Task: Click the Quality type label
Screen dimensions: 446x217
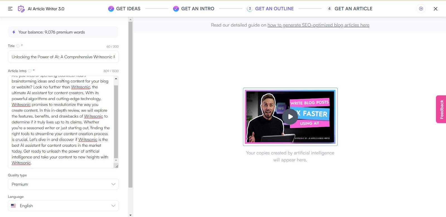Action: point(17,175)
